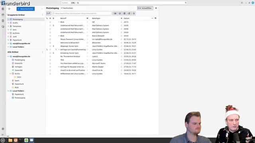The image size is (255, 143).
Task: Select the Vorlagen folder
Action: [18, 67]
